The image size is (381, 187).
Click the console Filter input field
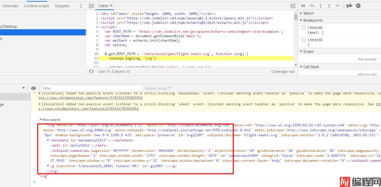[92, 88]
